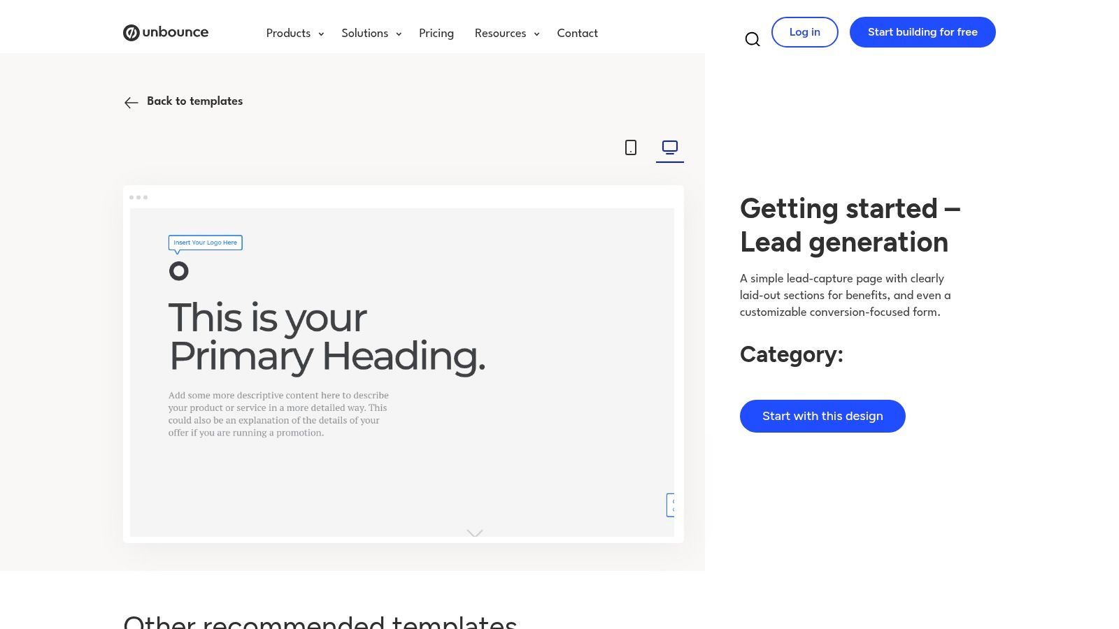
Task: Go to the Pricing page
Action: coord(436,33)
